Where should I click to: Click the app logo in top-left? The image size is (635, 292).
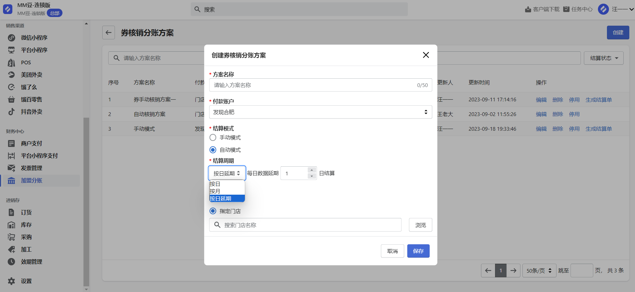pyautogui.click(x=8, y=9)
